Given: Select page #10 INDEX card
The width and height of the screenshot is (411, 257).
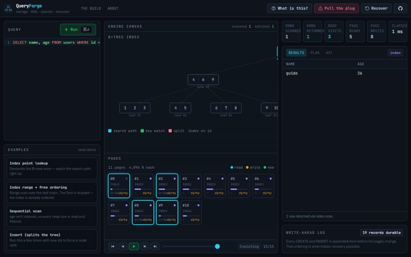Looking at the screenshot, I should pos(191,212).
